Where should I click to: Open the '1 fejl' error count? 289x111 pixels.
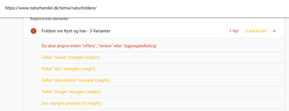[234, 31]
